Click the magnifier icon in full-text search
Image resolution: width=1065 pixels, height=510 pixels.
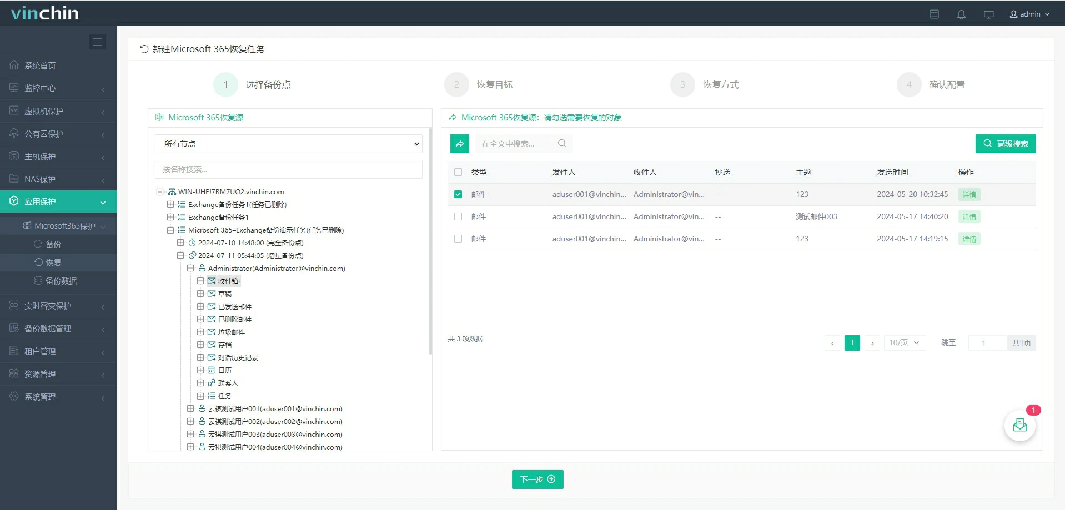(562, 143)
